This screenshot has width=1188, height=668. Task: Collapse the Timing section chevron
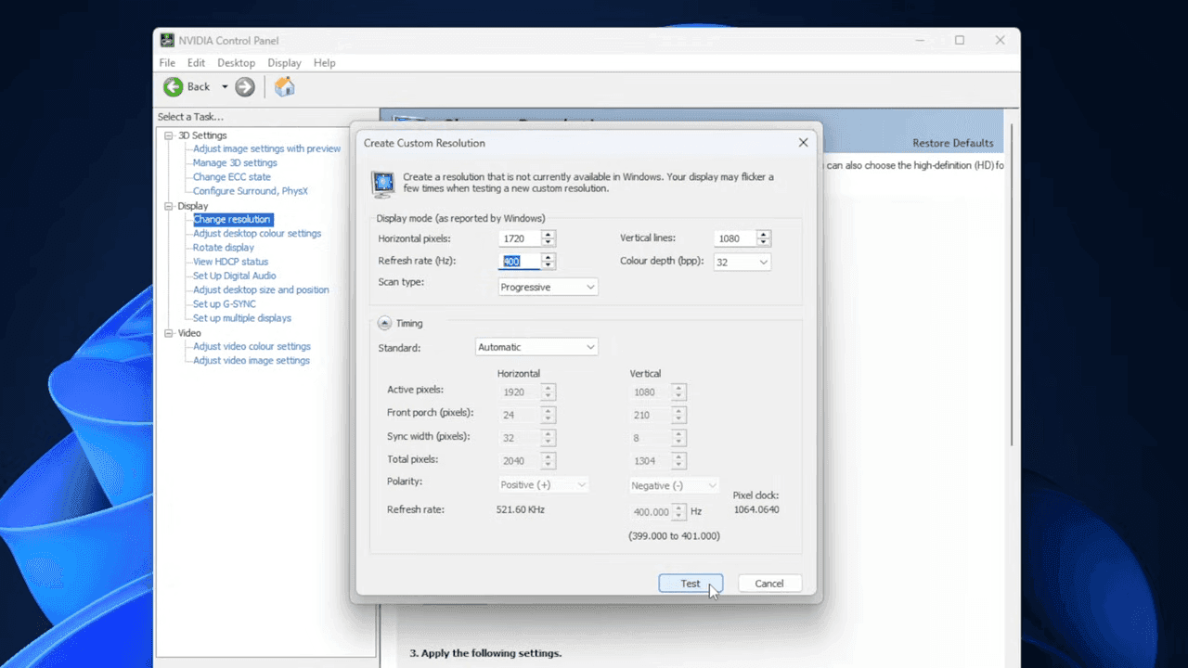[384, 323]
